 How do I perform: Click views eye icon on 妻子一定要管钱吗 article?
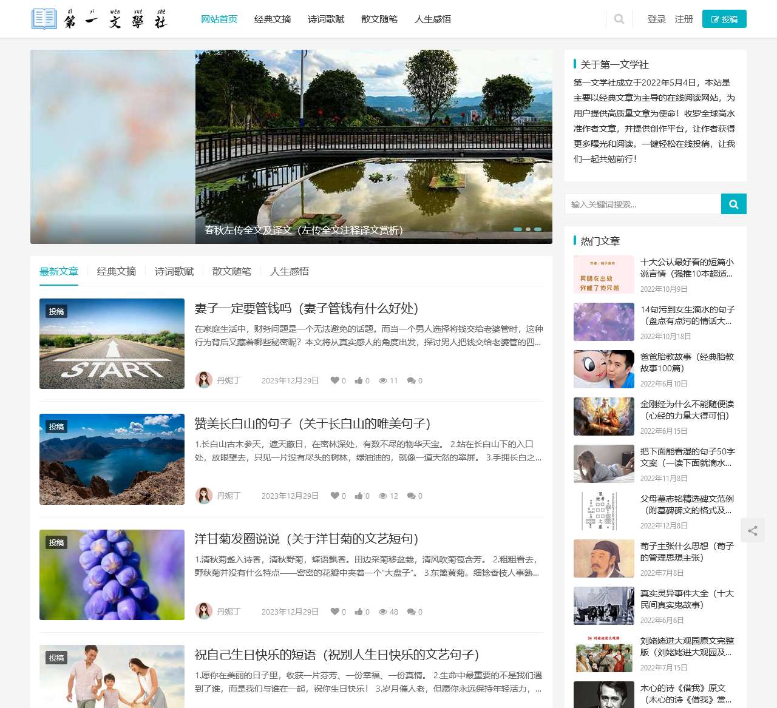click(383, 380)
